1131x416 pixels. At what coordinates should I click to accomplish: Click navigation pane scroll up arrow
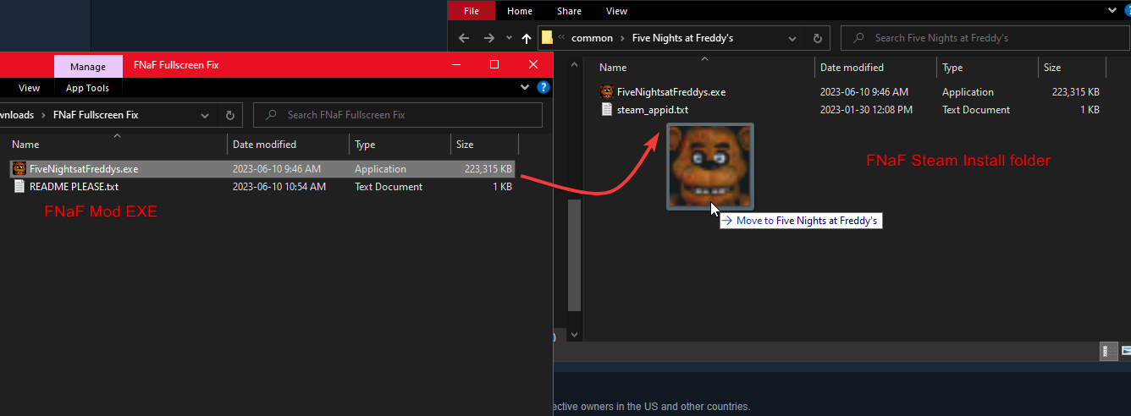[574, 63]
